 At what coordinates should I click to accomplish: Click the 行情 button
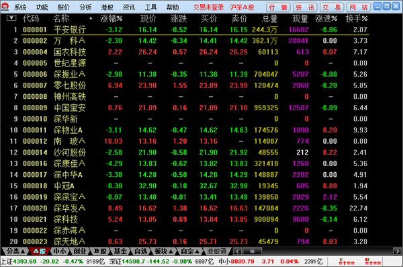[278, 7]
